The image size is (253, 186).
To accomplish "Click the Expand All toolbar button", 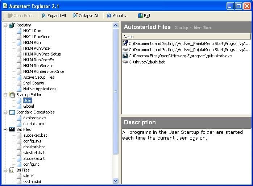I will click(54, 16).
